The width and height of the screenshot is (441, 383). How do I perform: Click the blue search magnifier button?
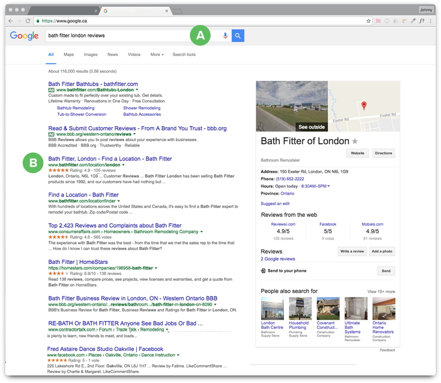(237, 35)
